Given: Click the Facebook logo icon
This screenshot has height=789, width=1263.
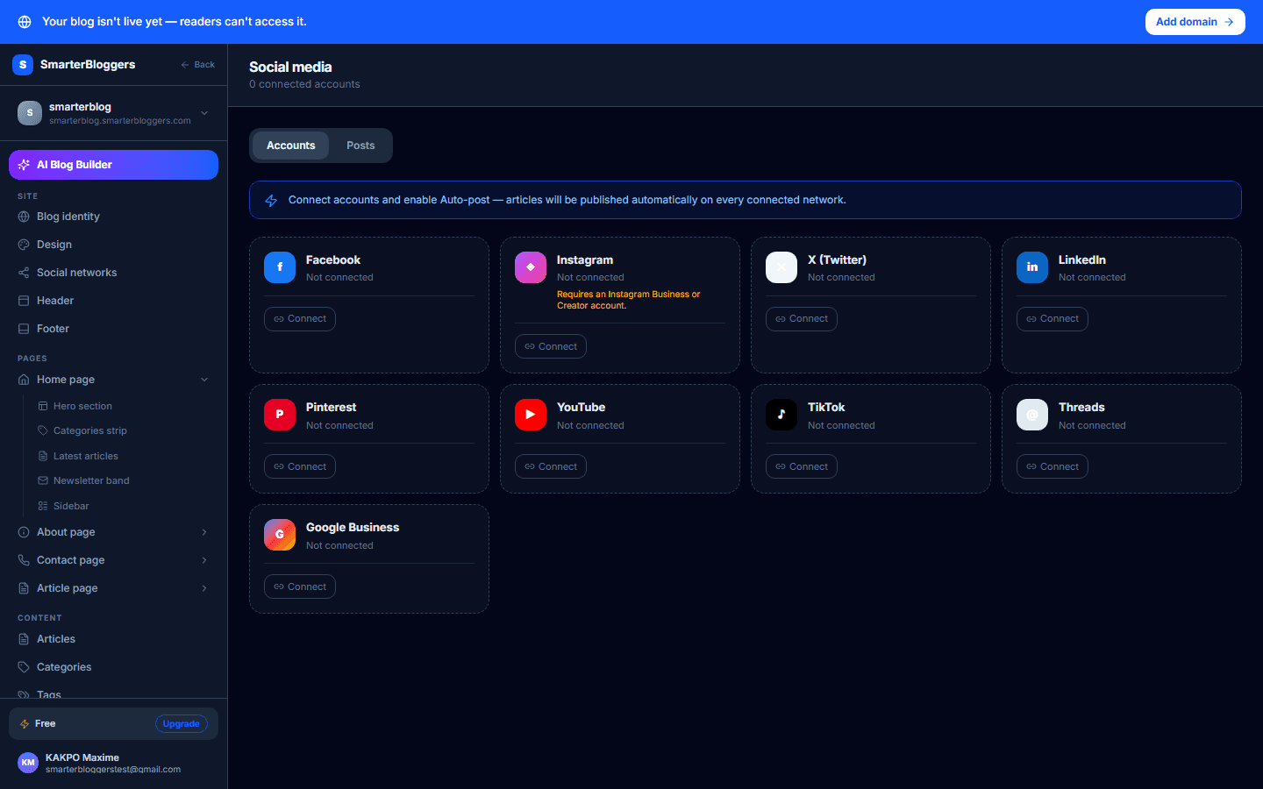Looking at the screenshot, I should pos(280,267).
